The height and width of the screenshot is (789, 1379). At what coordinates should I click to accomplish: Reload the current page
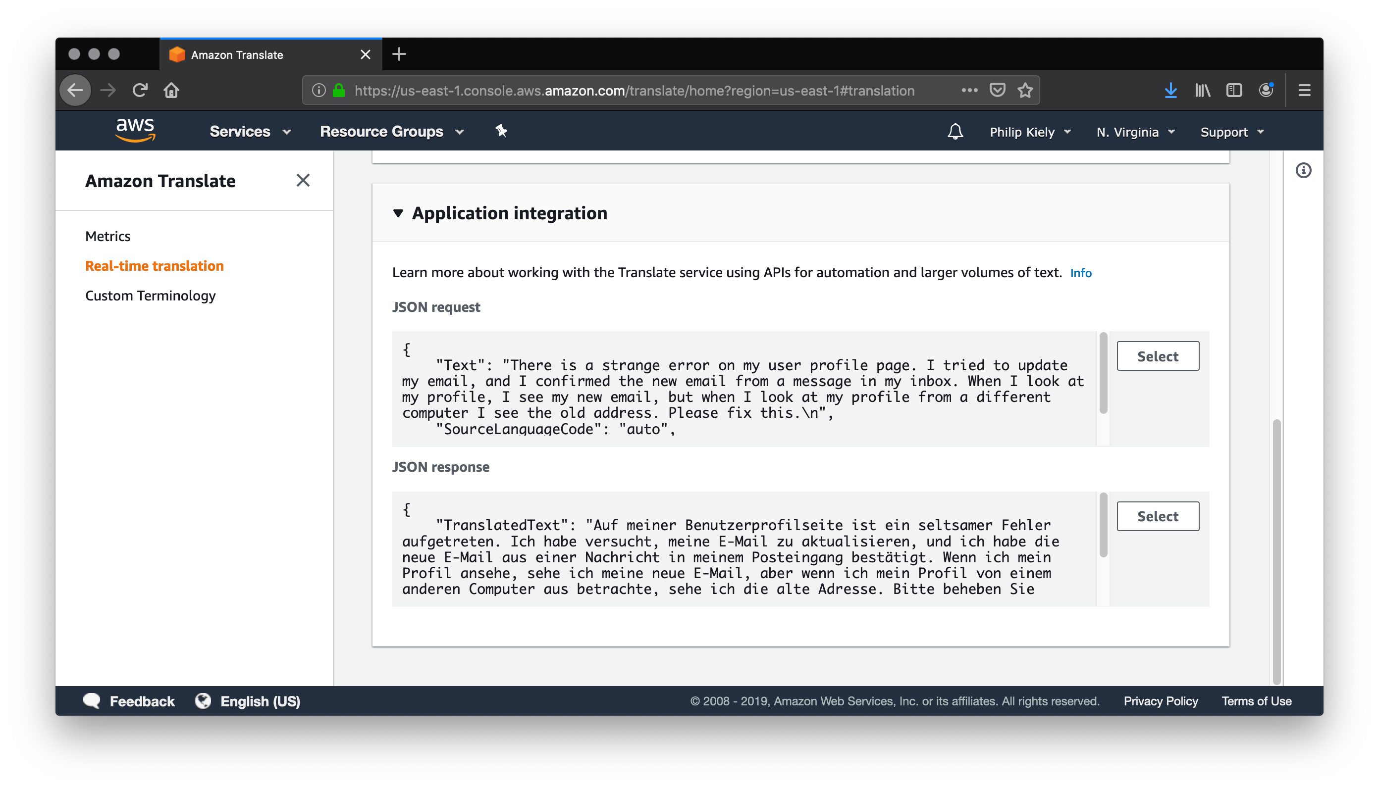(x=140, y=90)
